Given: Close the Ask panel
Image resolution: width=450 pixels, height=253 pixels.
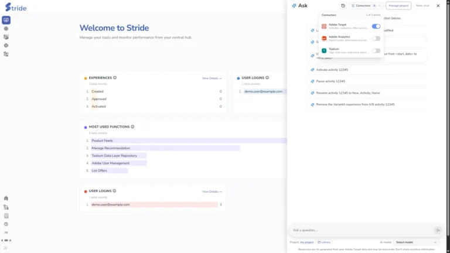Looking at the screenshot, I should coord(438,6).
